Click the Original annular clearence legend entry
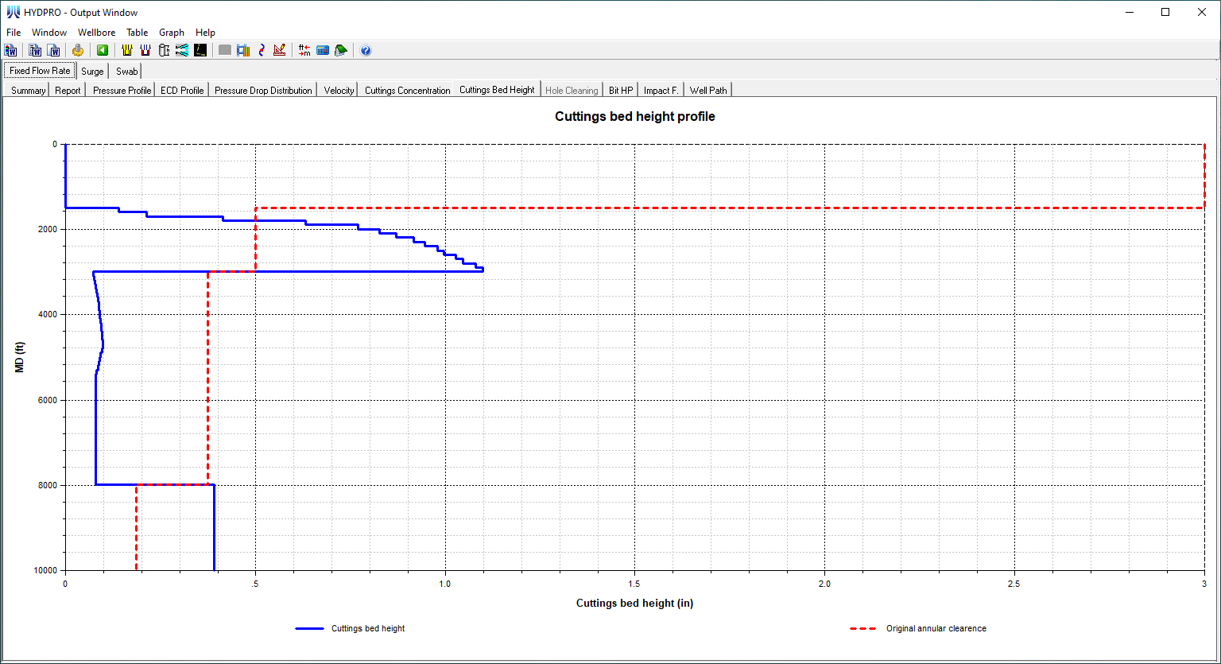The height and width of the screenshot is (664, 1221). (x=936, y=628)
